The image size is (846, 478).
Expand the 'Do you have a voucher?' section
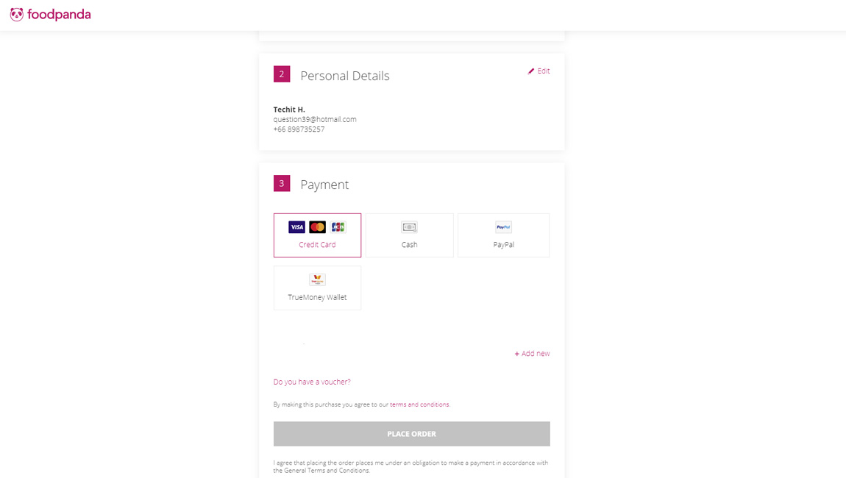312,382
